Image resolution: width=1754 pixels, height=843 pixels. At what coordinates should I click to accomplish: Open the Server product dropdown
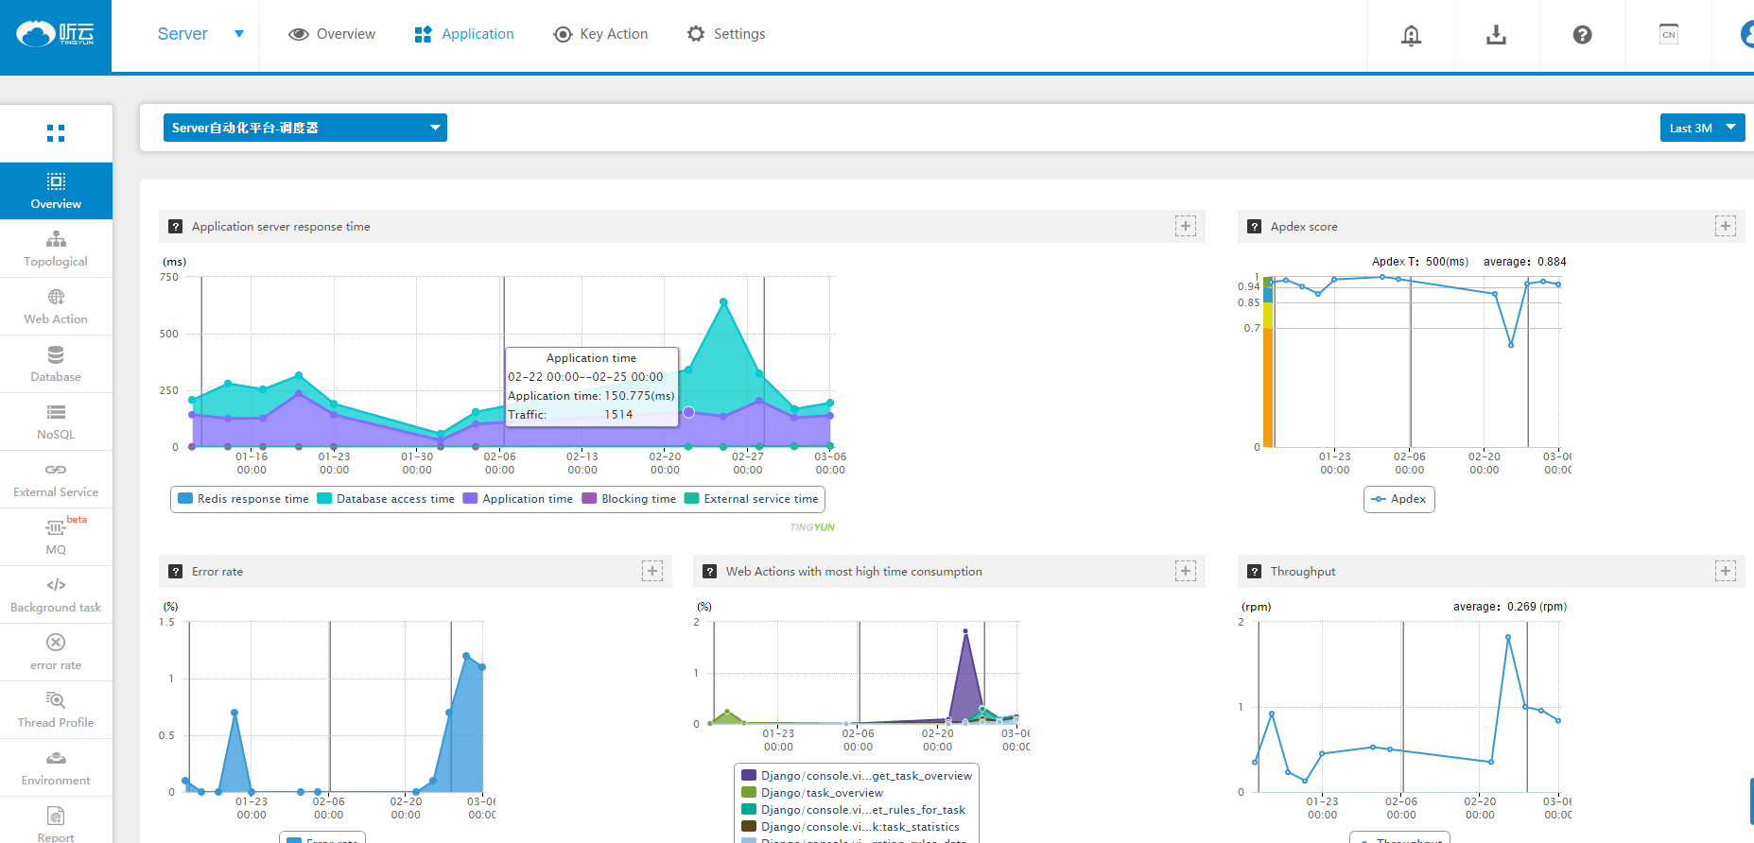click(200, 34)
